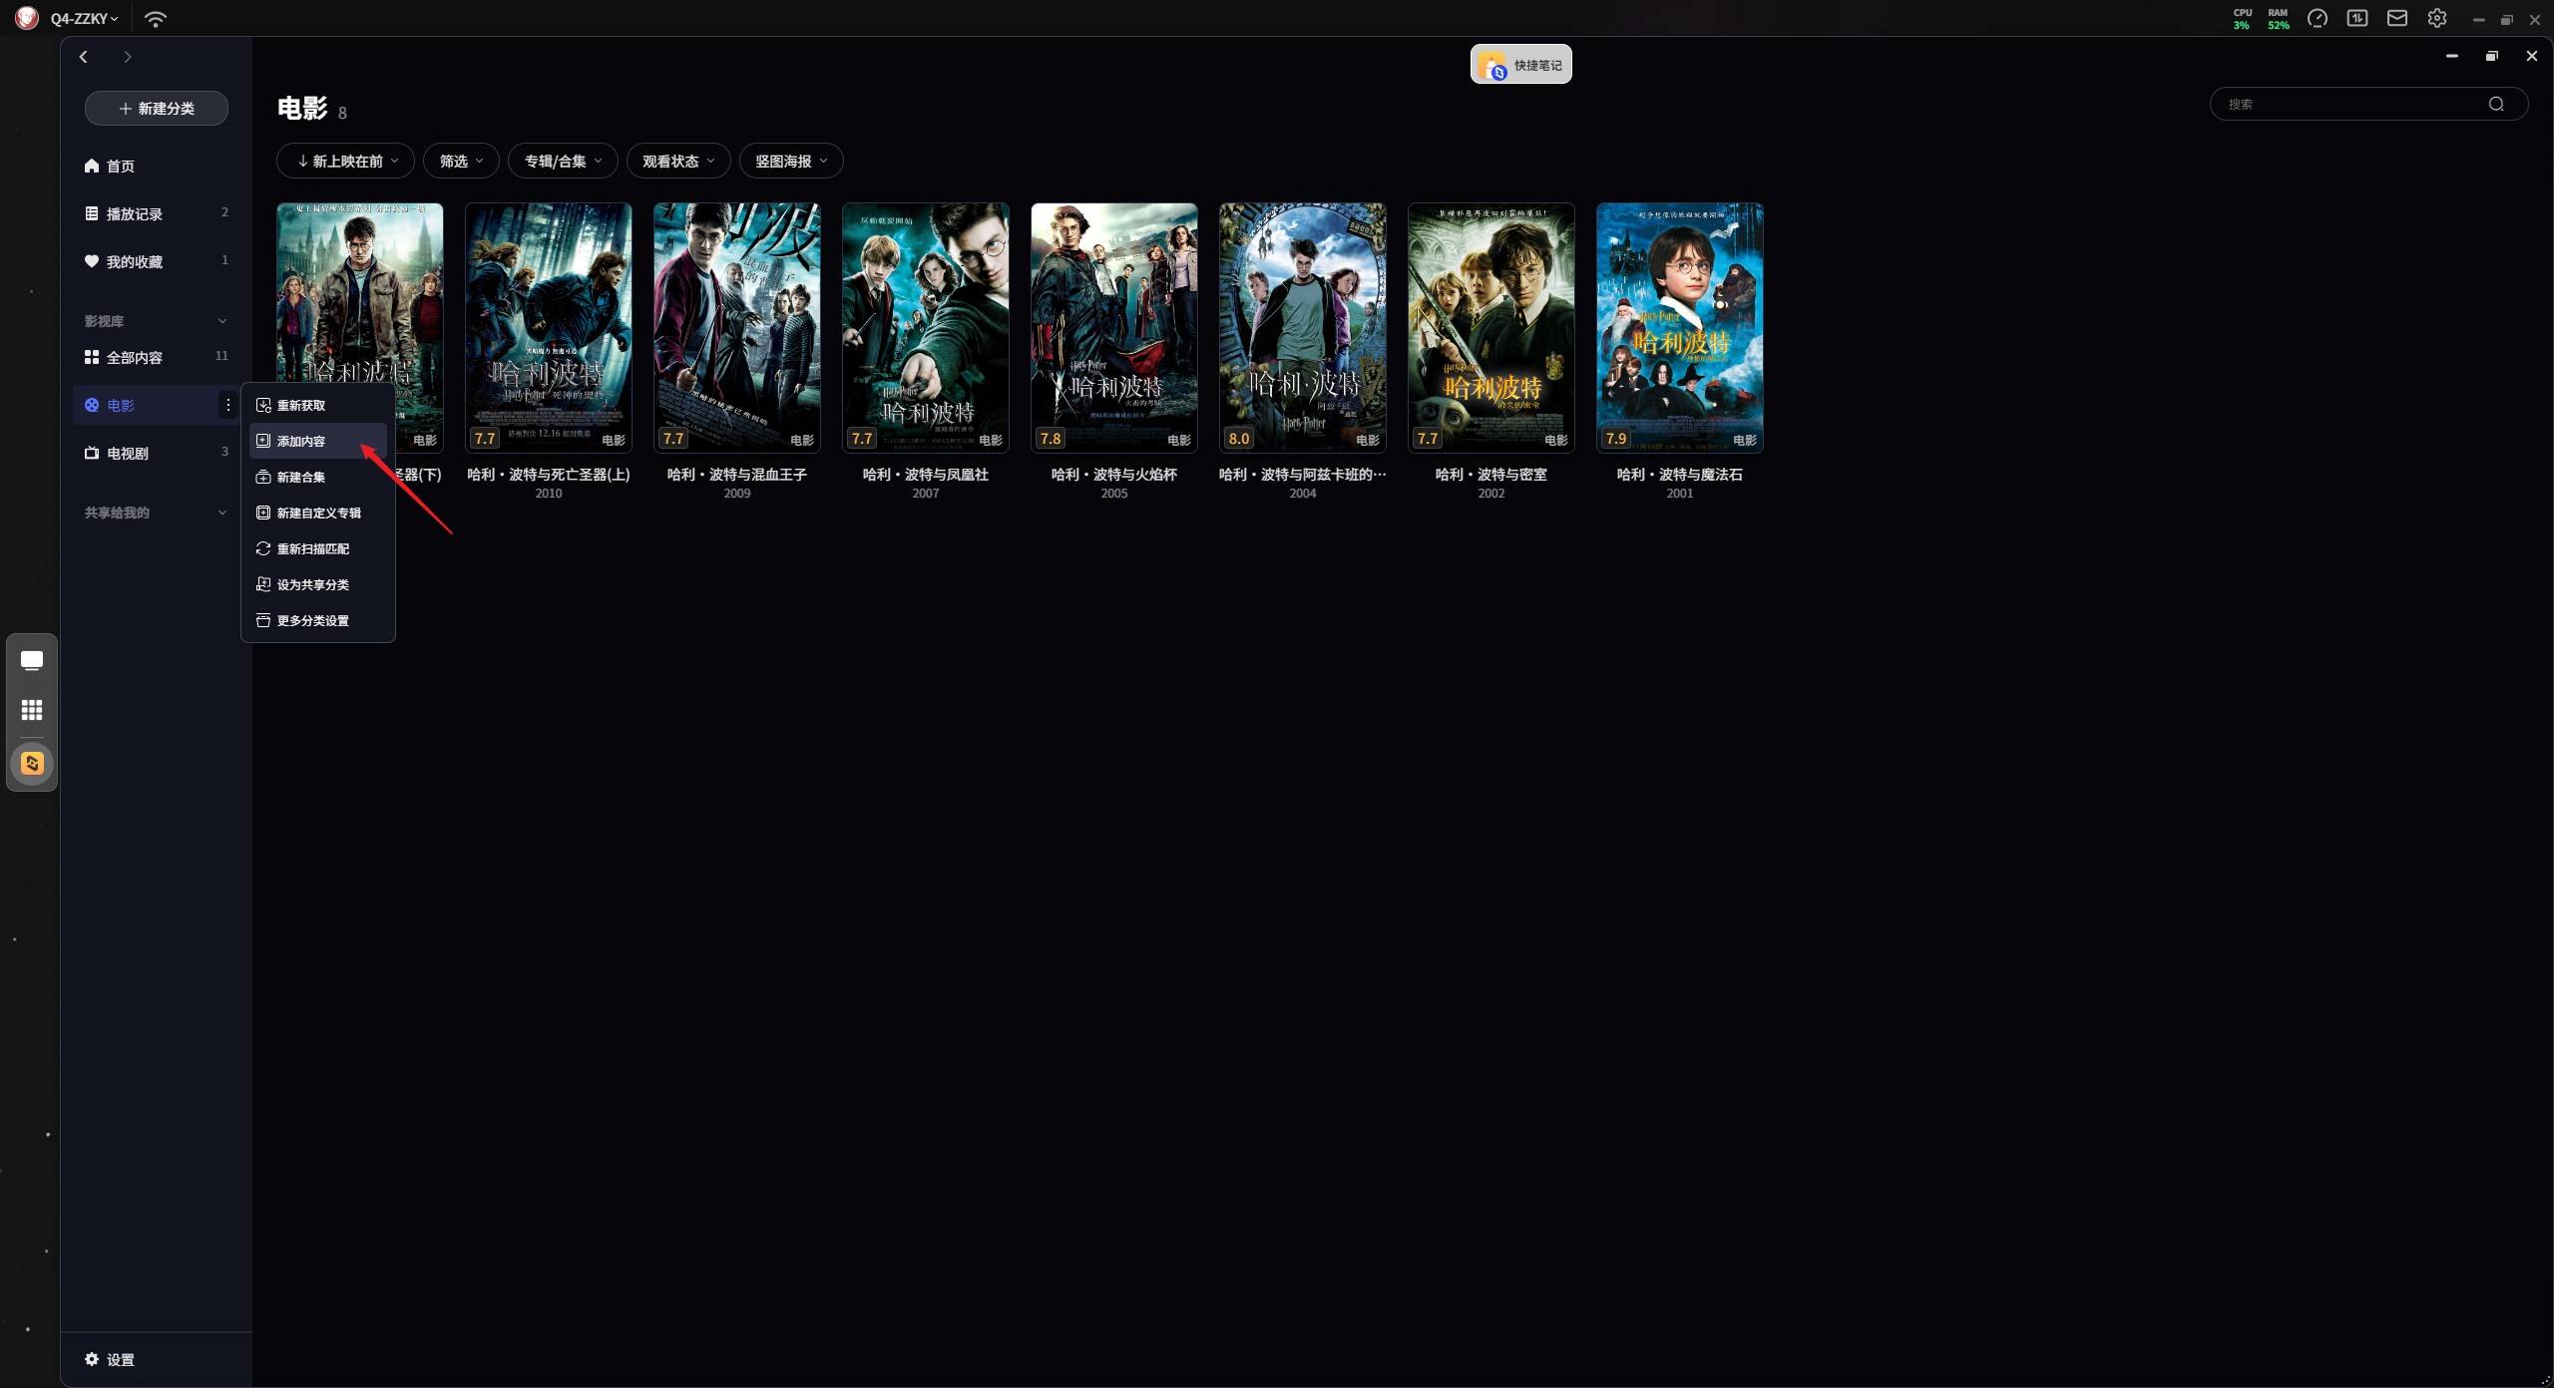The height and width of the screenshot is (1388, 2554).
Task: Choose 设为共享分类 from the context menu
Action: click(x=318, y=584)
